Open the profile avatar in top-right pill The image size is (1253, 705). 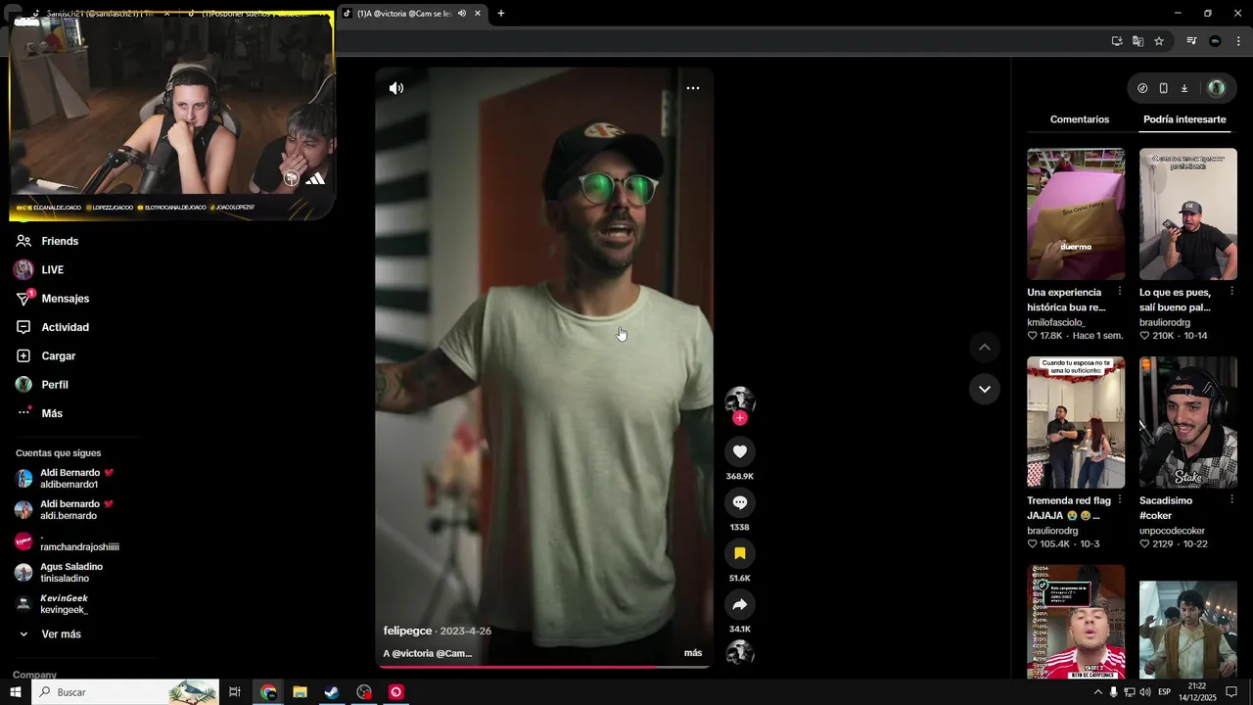pos(1216,88)
